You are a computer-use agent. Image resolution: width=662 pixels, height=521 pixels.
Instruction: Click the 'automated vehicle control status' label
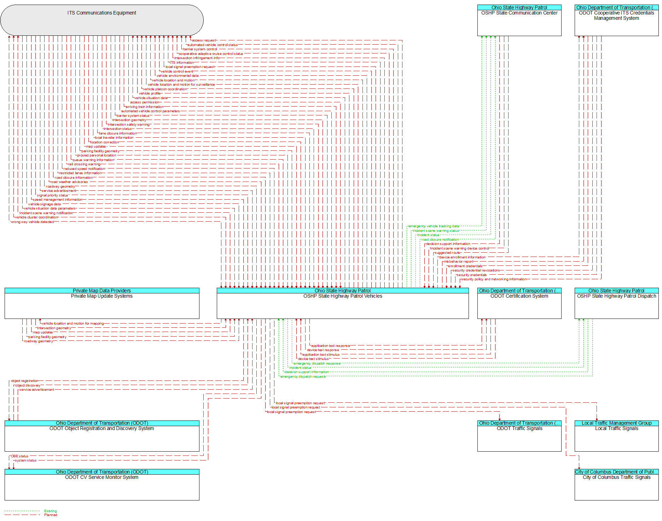tap(213, 45)
